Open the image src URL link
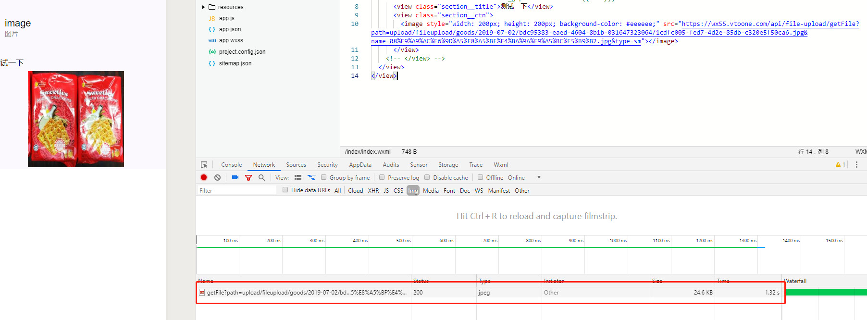The width and height of the screenshot is (867, 320). [770, 24]
